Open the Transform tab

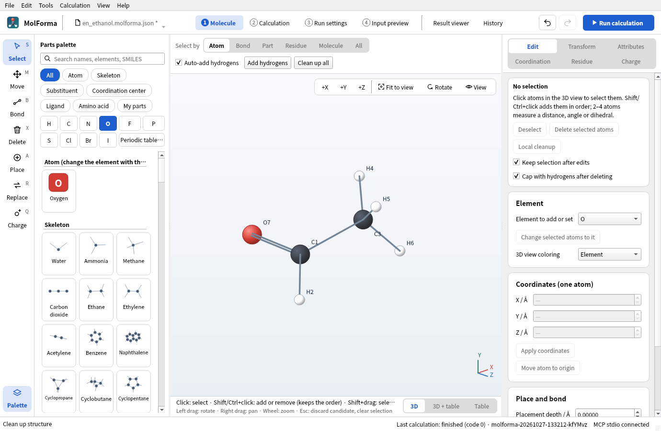pyautogui.click(x=581, y=46)
